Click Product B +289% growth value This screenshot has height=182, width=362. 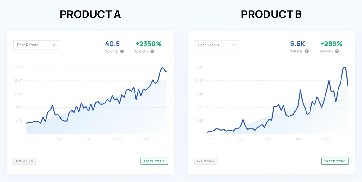tap(331, 44)
